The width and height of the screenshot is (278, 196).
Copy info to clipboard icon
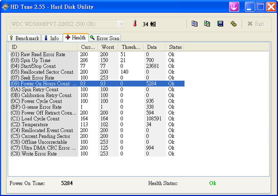tap(195, 24)
